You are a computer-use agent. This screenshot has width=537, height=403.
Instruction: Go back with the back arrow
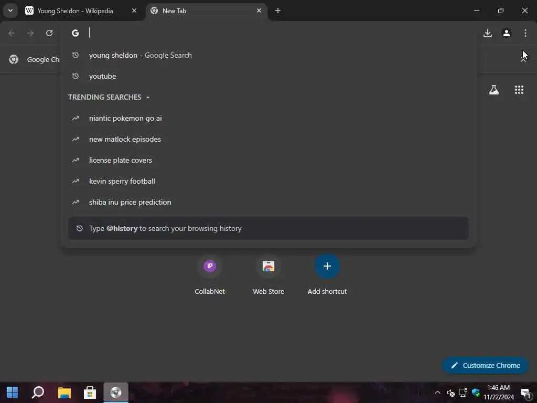coord(12,33)
